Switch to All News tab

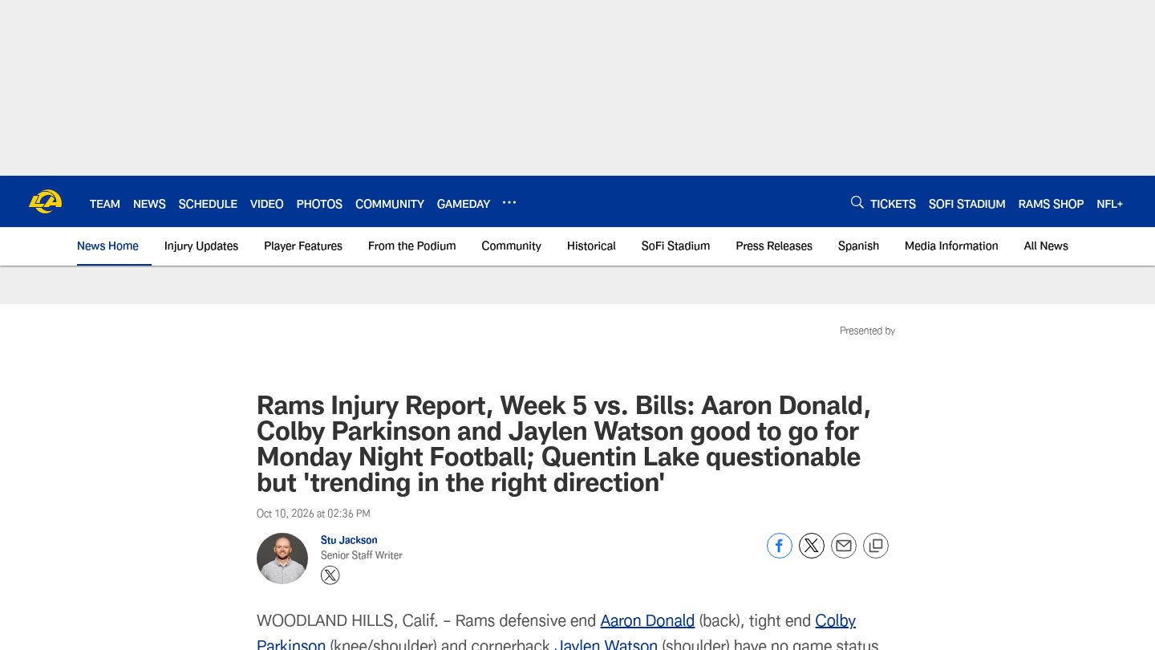click(x=1046, y=246)
